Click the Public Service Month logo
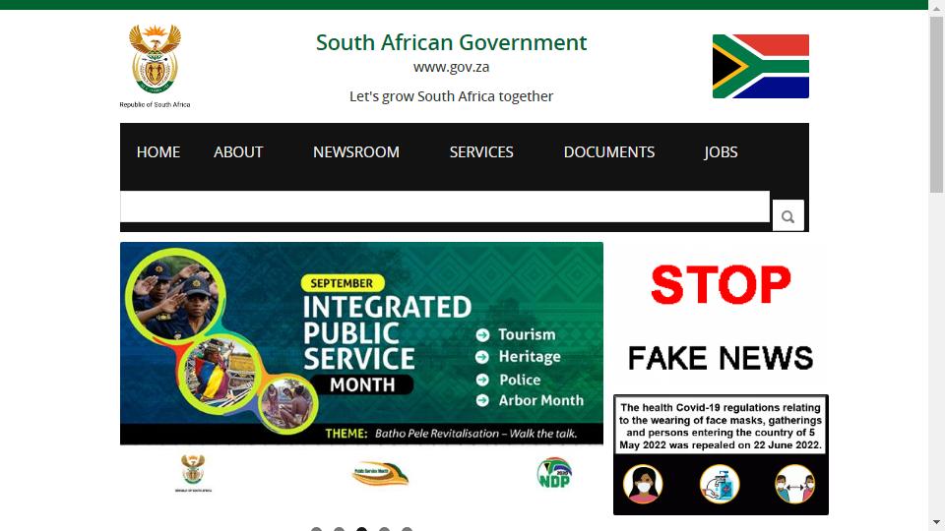The width and height of the screenshot is (945, 531). click(380, 473)
